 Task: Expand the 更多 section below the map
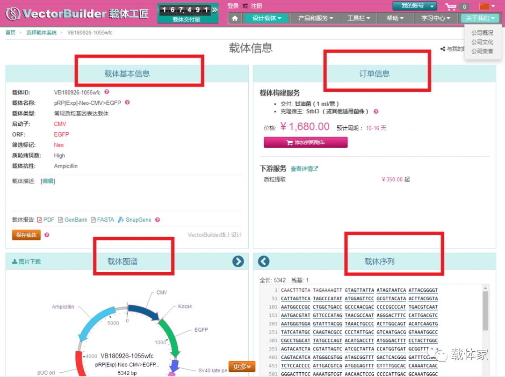tap(241, 367)
